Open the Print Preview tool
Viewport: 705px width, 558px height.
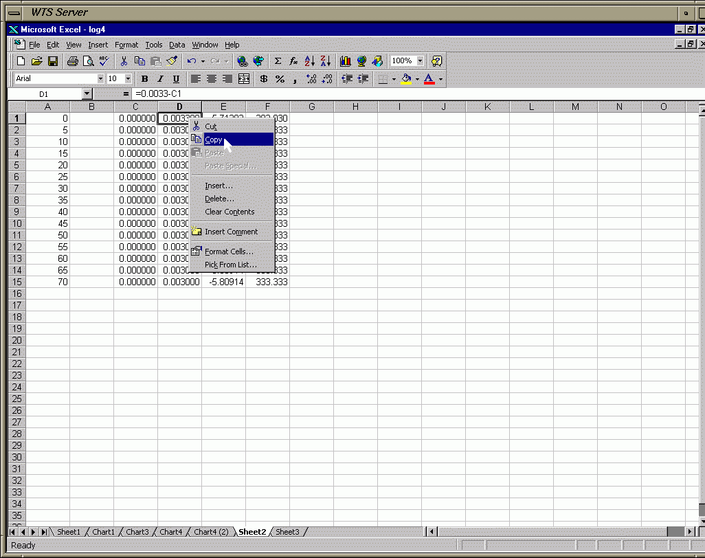(x=87, y=61)
